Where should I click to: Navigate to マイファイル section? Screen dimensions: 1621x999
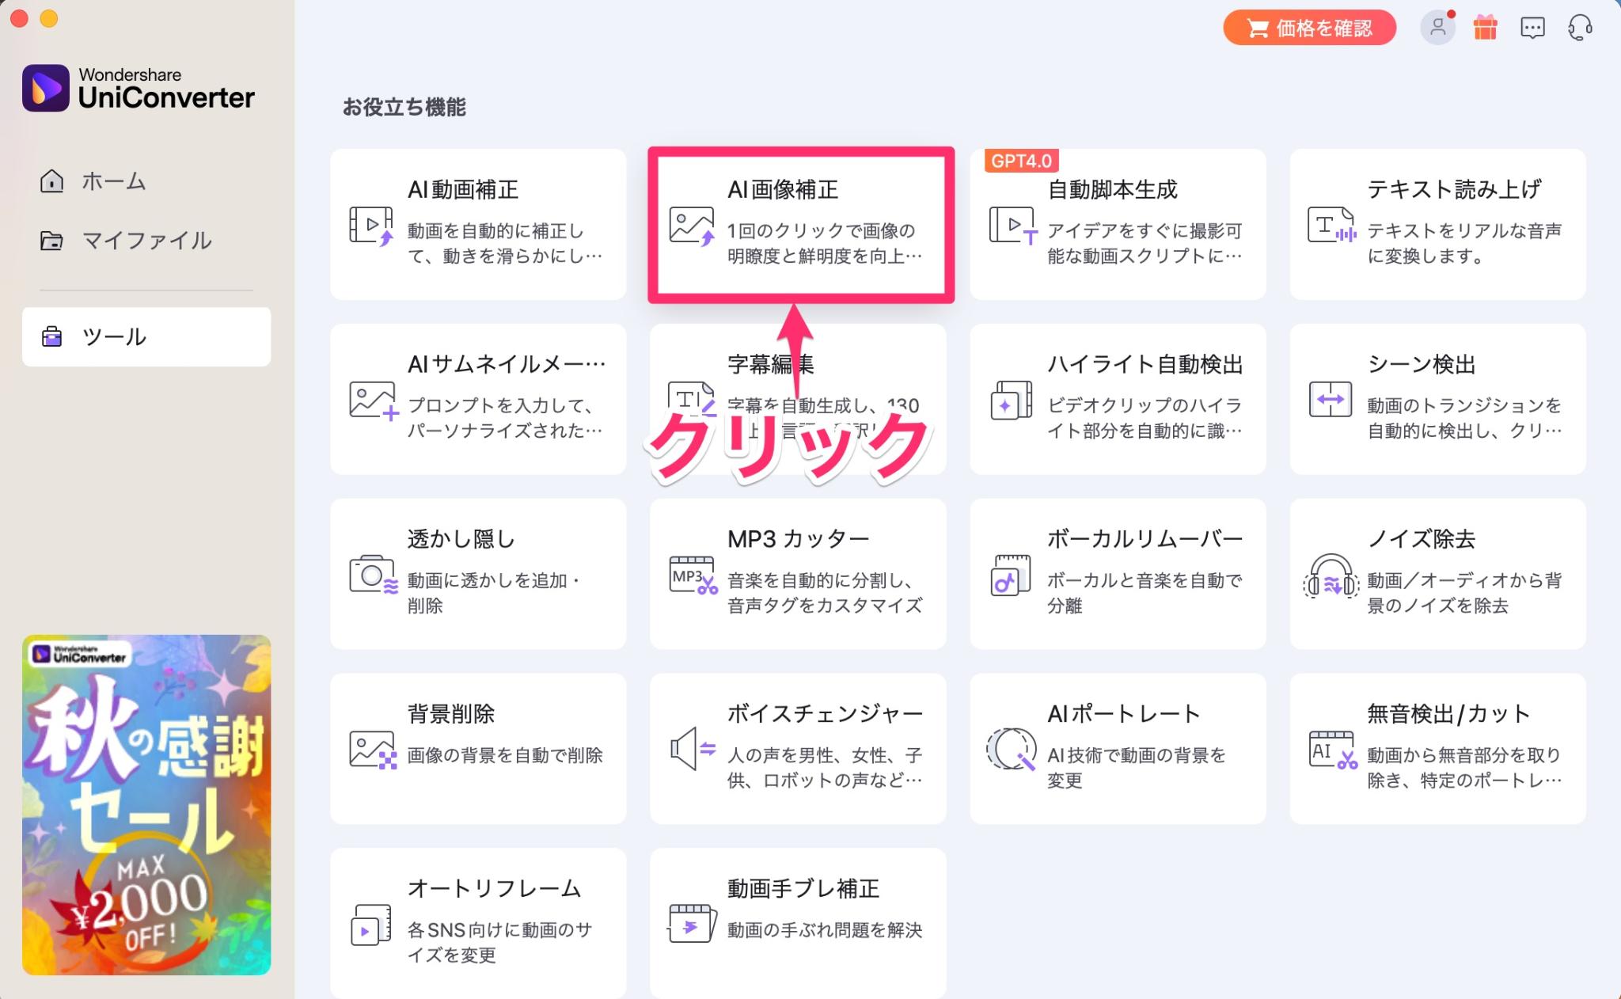(x=145, y=241)
